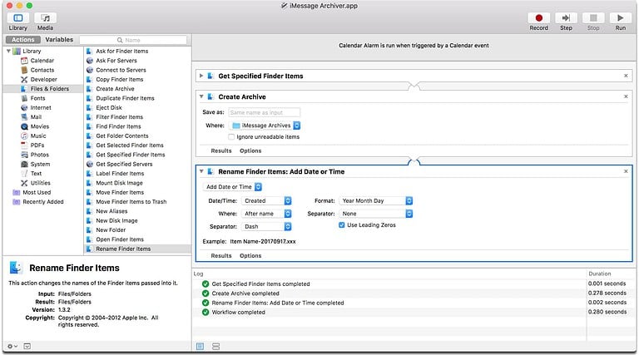This screenshot has width=639, height=355.
Task: Open the Where After name dropdown
Action: click(266, 214)
